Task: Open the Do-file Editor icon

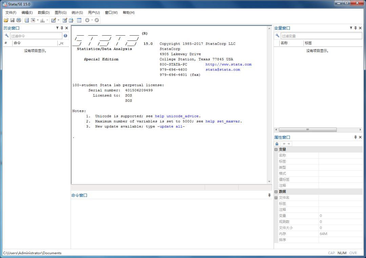Action: (x=54, y=20)
